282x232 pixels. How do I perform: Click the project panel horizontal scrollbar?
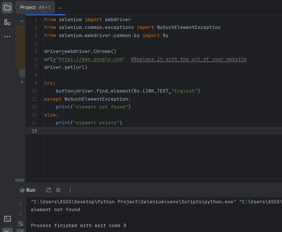(19, 180)
